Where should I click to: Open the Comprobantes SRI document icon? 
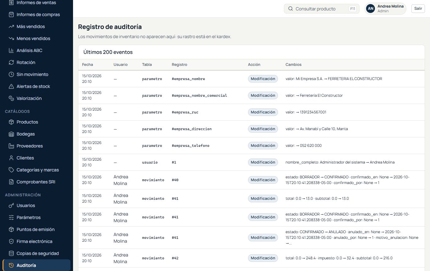click(11, 182)
